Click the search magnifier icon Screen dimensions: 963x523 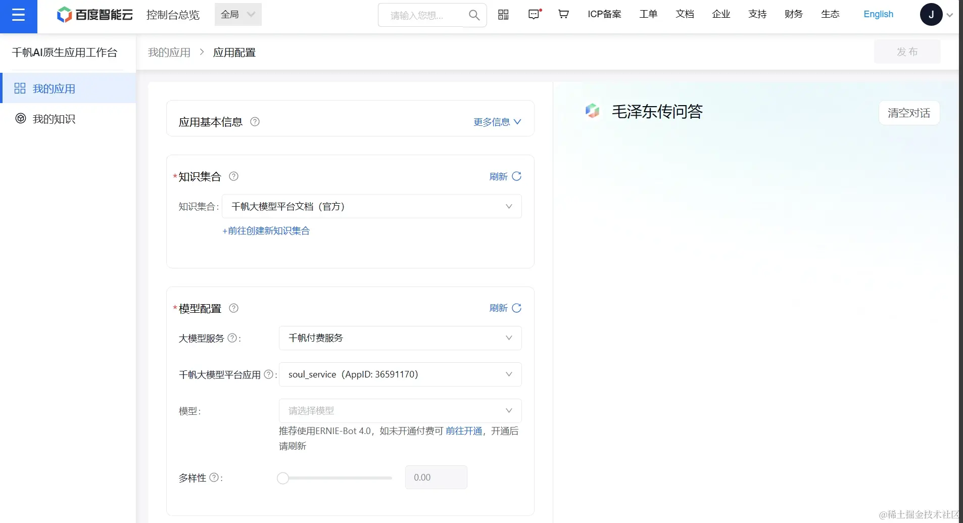(474, 15)
